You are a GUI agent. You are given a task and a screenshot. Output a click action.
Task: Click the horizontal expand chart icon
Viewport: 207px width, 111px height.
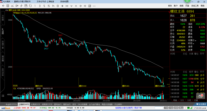pos(62,6)
